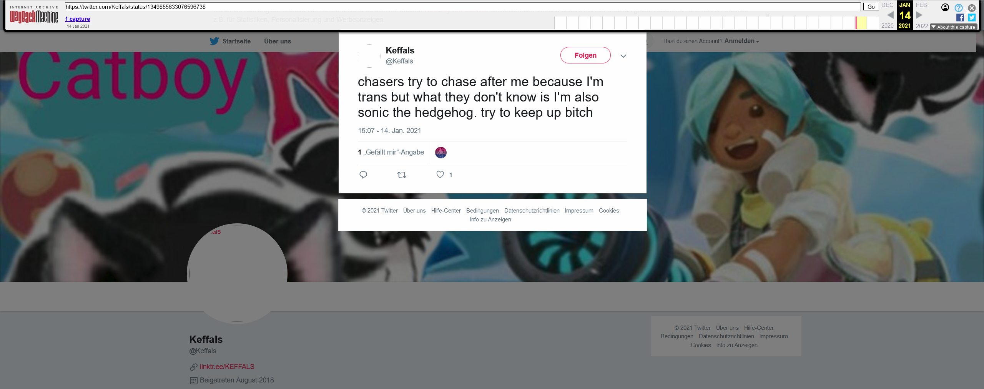Open Wayback Machine help question icon
Image resolution: width=984 pixels, height=389 pixels.
959,8
